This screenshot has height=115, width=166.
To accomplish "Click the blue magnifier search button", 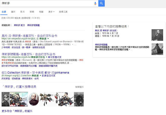I will point(101,3).
